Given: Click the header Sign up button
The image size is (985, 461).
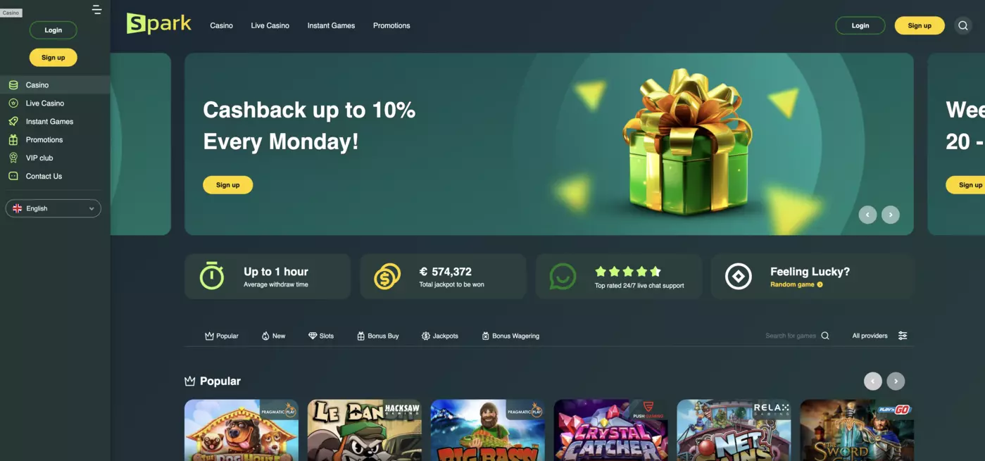Looking at the screenshot, I should 920,25.
